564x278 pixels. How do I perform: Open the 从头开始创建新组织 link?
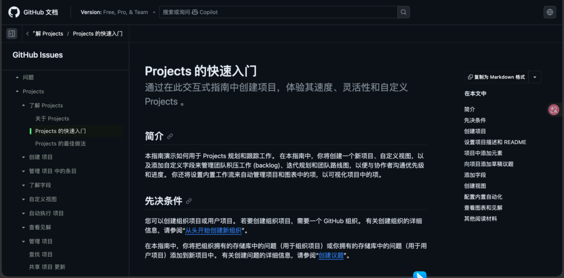click(x=213, y=230)
